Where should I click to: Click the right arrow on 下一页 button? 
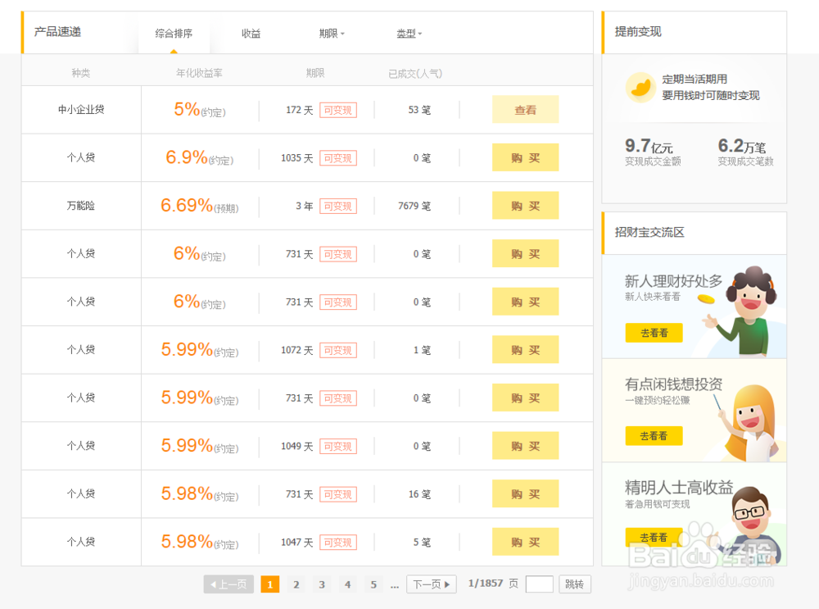[448, 584]
